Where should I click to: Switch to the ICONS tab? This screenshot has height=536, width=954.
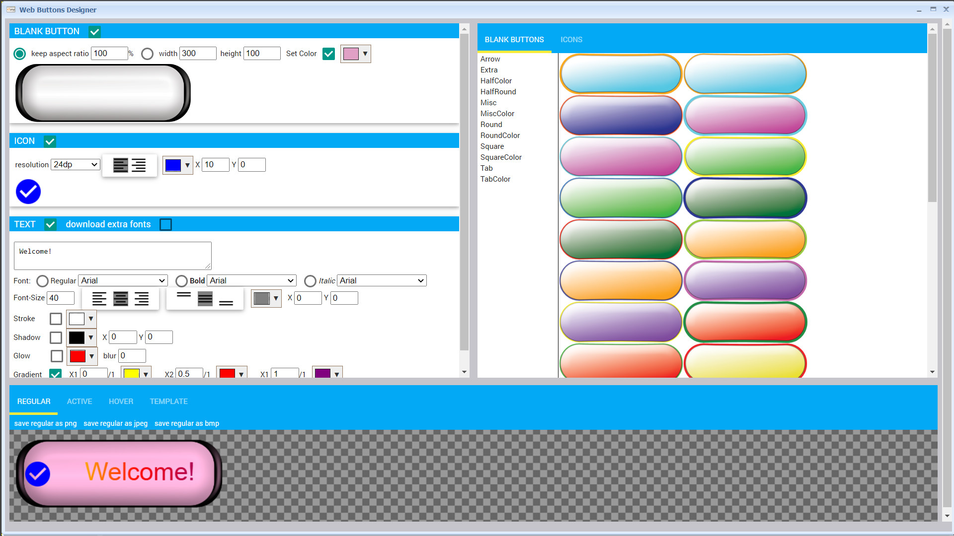coord(571,40)
